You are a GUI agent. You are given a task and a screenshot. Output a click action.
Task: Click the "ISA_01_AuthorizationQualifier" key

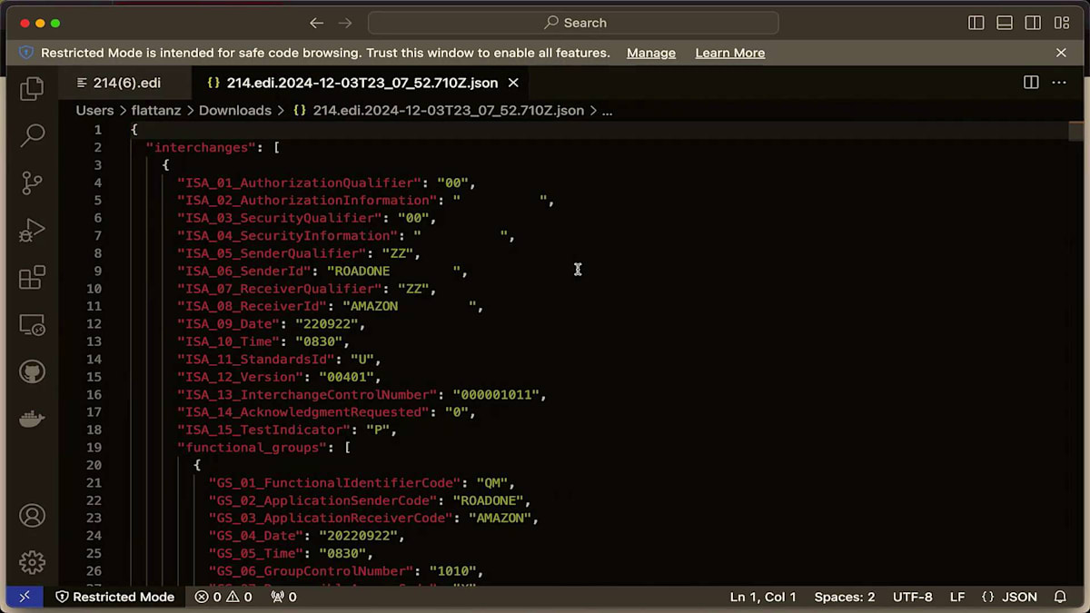point(300,183)
